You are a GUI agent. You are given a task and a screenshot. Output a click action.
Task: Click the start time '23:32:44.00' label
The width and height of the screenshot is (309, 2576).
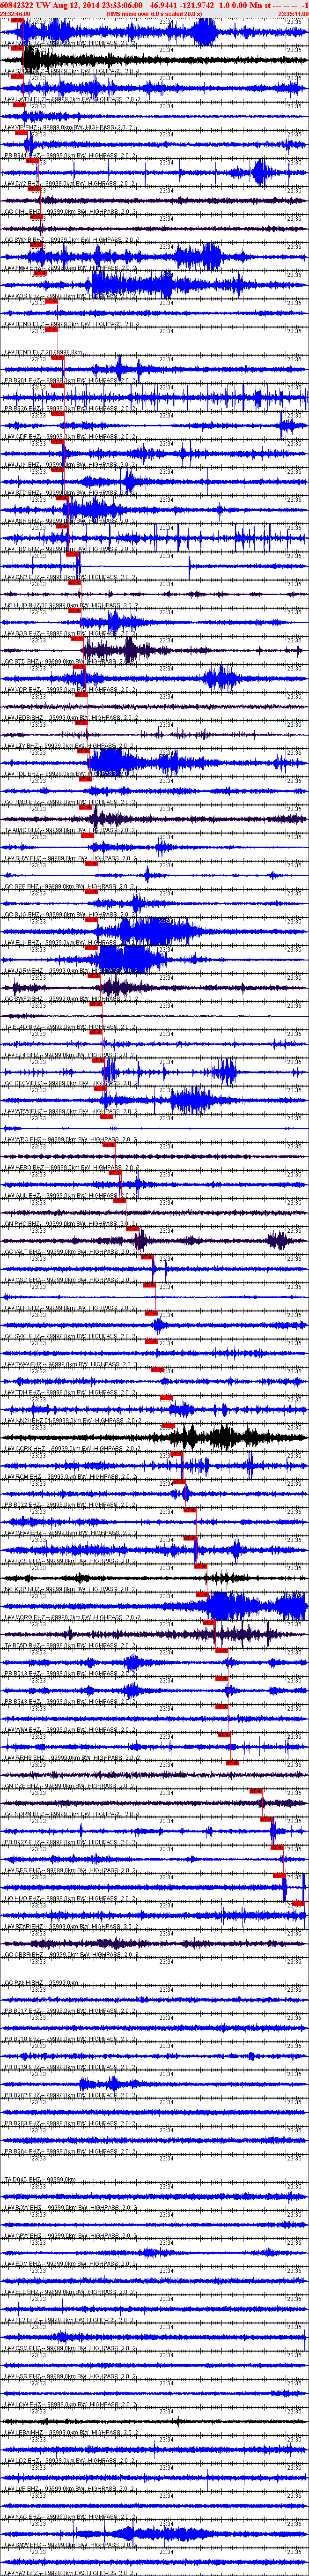(x=15, y=13)
